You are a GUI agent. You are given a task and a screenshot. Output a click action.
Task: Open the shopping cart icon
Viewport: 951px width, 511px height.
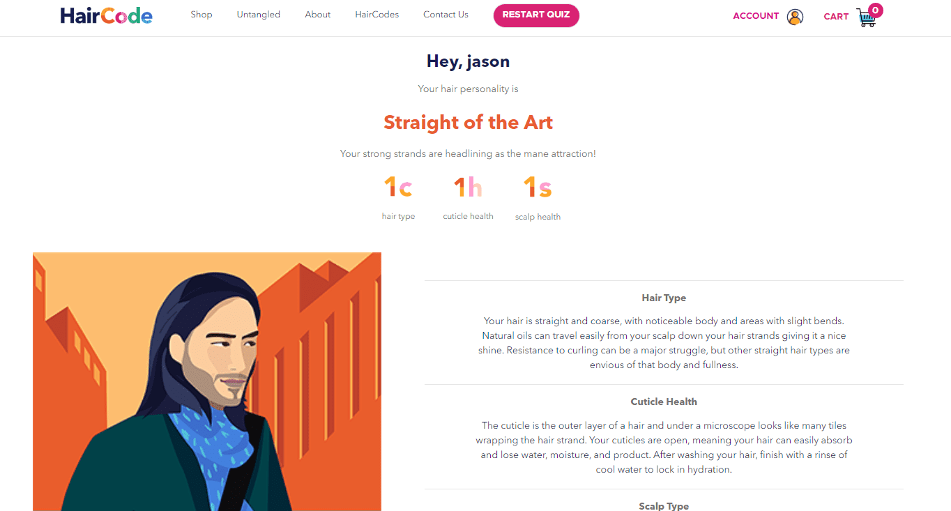click(x=865, y=18)
